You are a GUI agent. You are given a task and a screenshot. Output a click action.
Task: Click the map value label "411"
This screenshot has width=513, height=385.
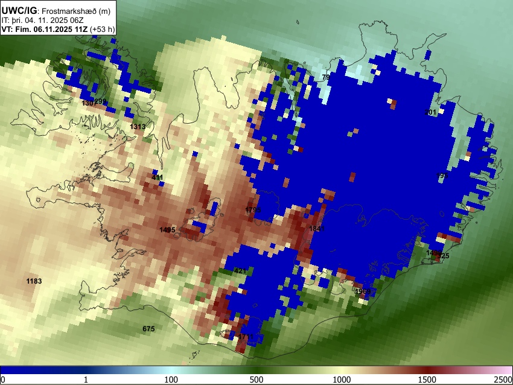[x=158, y=177]
